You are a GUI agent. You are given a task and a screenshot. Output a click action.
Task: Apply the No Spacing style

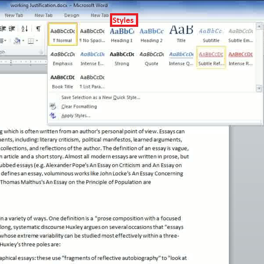click(x=92, y=34)
